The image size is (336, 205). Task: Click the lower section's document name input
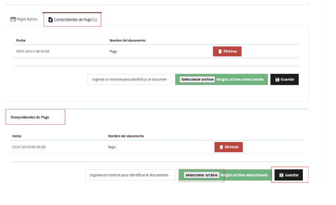tap(130, 175)
